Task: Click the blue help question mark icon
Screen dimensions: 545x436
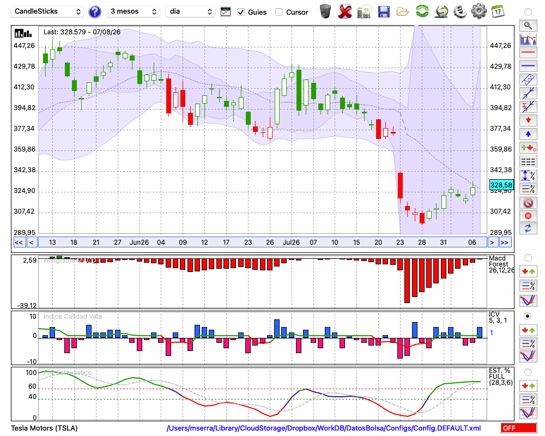Action: pos(94,12)
